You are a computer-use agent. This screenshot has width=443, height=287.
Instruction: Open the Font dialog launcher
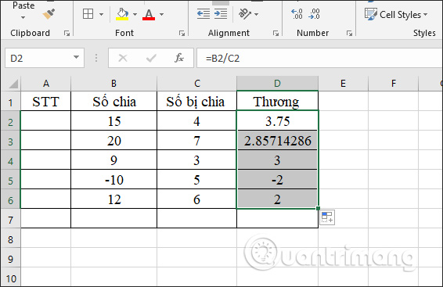click(x=182, y=34)
